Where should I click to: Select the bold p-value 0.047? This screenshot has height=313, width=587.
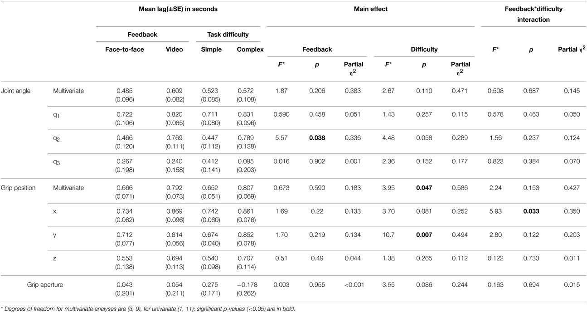pyautogui.click(x=424, y=188)
